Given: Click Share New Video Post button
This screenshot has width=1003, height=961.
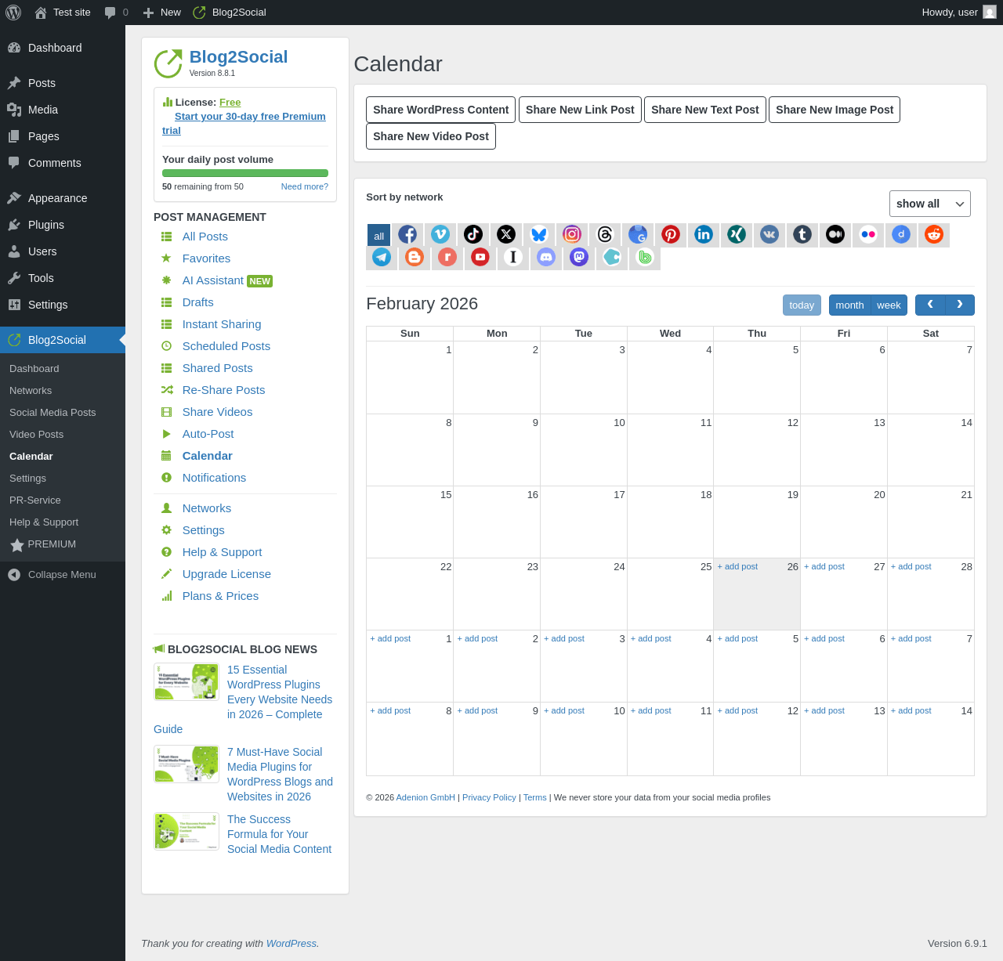Looking at the screenshot, I should coord(431,136).
